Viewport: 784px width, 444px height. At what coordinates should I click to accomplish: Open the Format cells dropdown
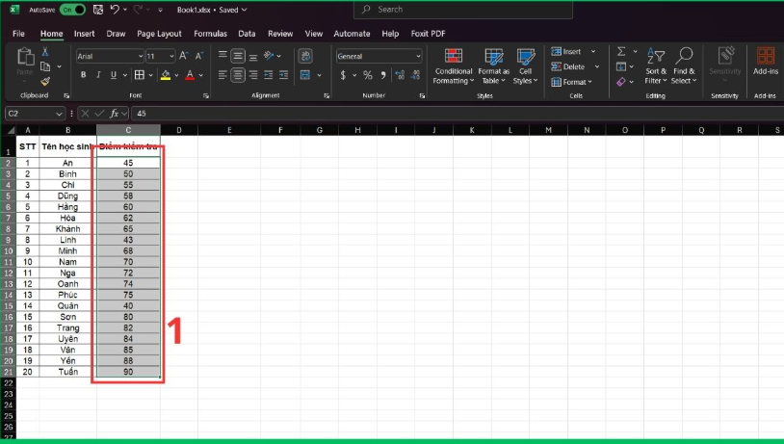[571, 82]
